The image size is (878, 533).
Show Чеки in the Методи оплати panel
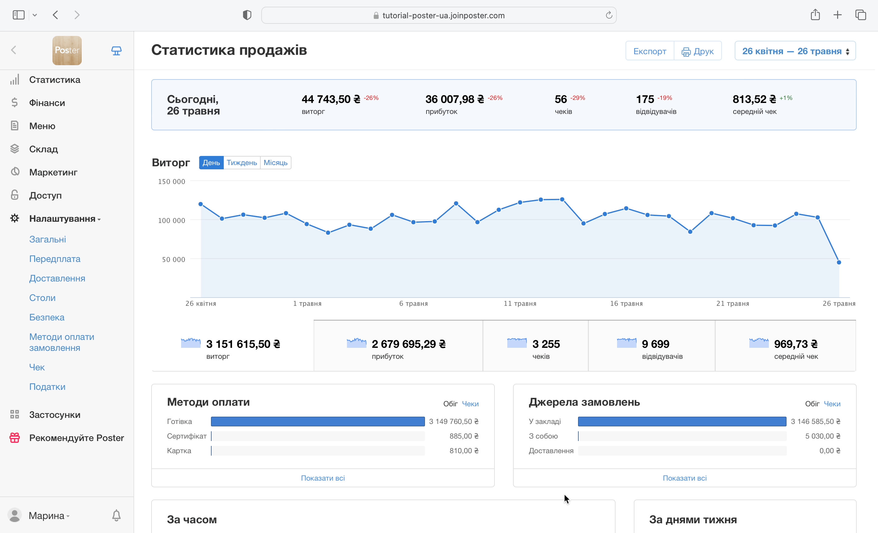click(470, 403)
